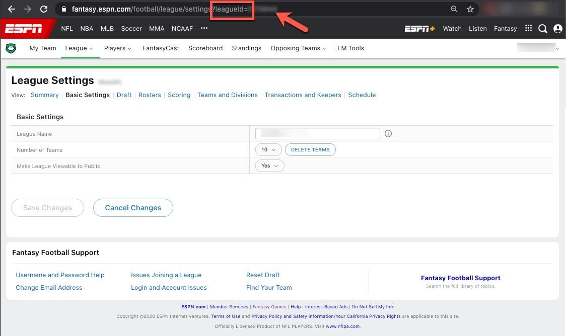The width and height of the screenshot is (566, 336).
Task: View the Draft settings
Action: click(124, 95)
